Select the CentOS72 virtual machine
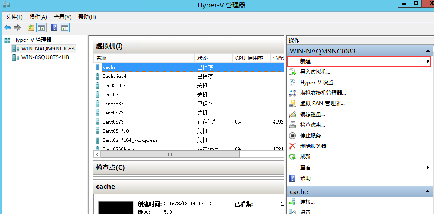 (113, 113)
